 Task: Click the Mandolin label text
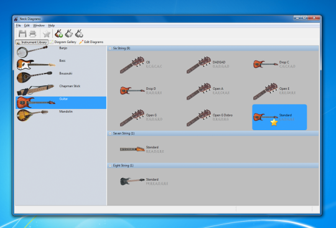point(66,112)
